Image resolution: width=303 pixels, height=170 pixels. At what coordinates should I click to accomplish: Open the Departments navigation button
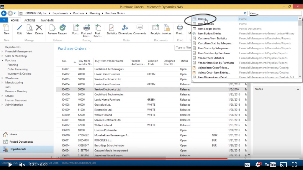pyautogui.click(x=27, y=149)
